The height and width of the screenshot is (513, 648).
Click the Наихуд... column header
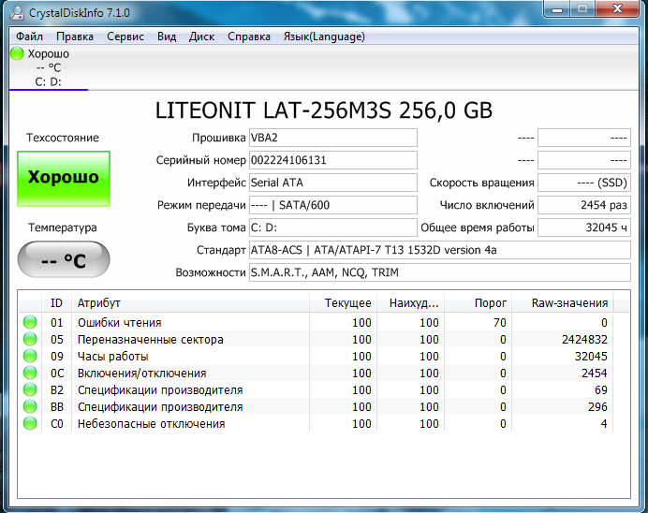click(x=410, y=302)
